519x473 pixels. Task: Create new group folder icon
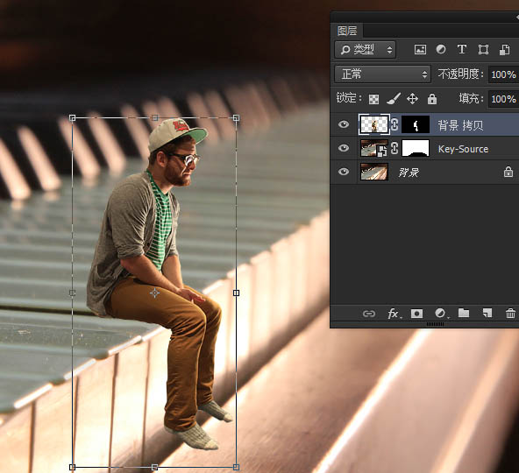point(464,313)
